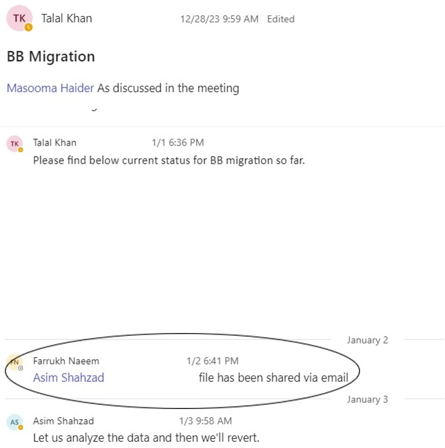The width and height of the screenshot is (445, 448).
Task: Click the Talal Khan name in post header
Action: 67,18
